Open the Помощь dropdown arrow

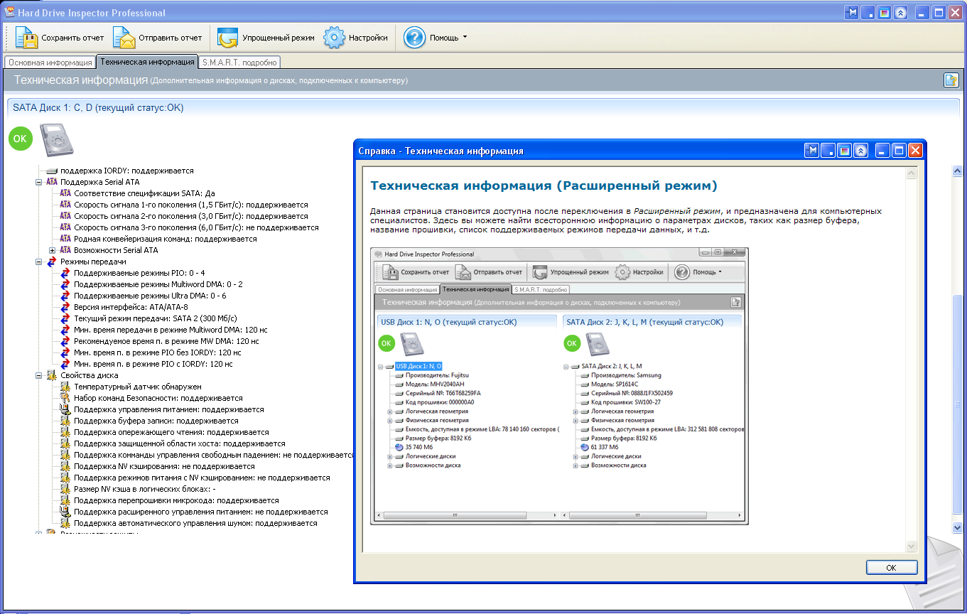point(465,37)
